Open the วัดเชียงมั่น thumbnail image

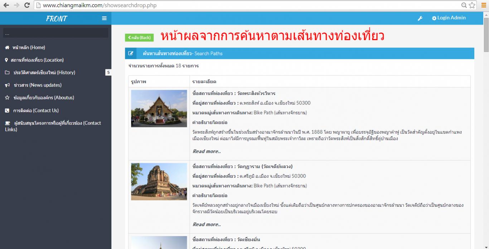159,242
